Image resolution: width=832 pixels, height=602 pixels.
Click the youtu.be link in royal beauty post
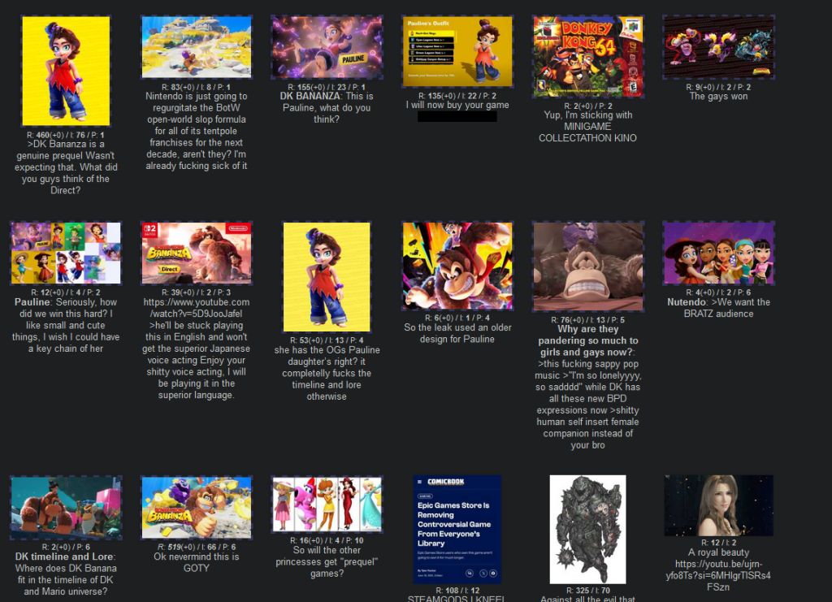(718, 575)
